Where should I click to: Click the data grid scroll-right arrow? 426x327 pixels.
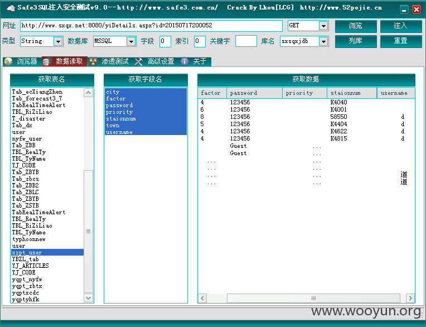pyautogui.click(x=410, y=298)
